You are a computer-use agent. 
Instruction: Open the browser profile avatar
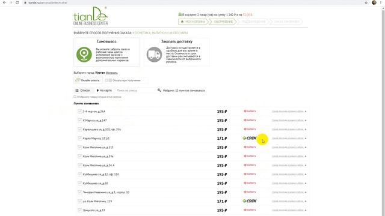(x=374, y=2)
